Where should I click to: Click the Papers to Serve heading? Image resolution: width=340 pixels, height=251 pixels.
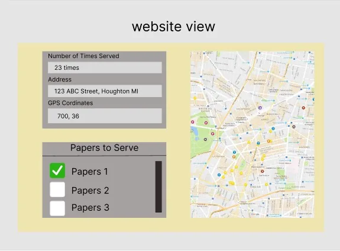click(104, 148)
